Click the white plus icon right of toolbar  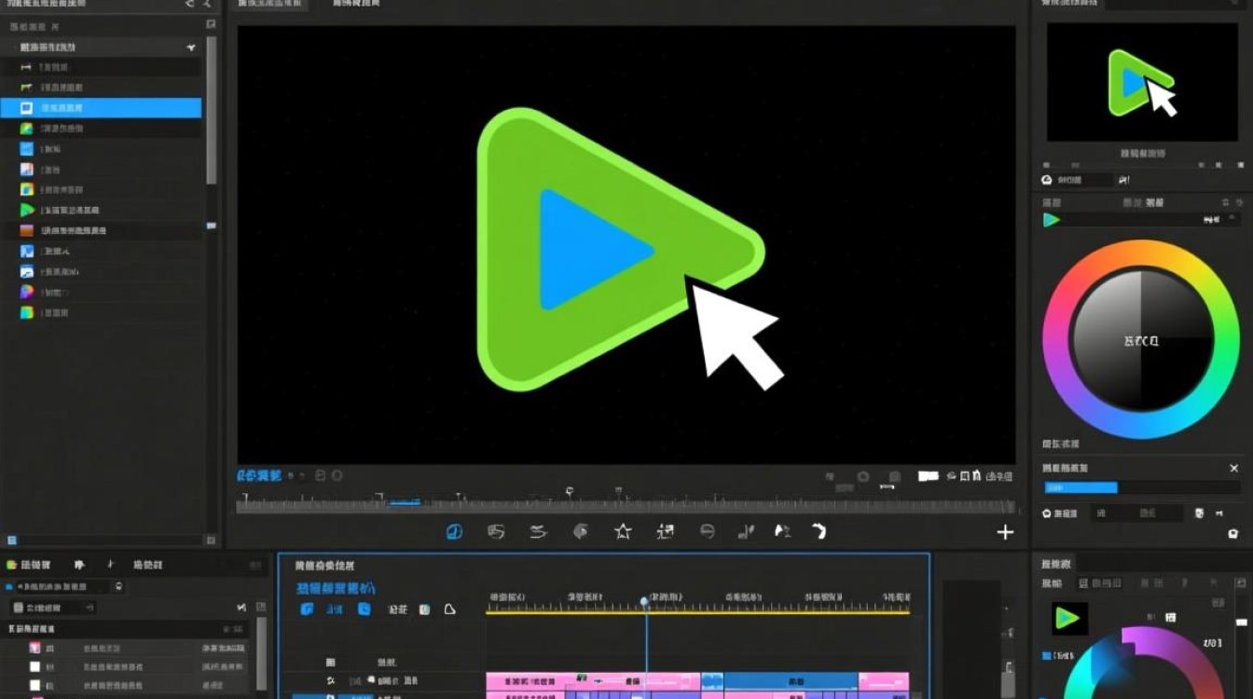(1005, 532)
